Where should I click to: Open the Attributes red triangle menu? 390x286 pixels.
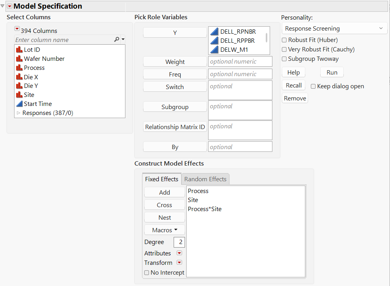[179, 253]
